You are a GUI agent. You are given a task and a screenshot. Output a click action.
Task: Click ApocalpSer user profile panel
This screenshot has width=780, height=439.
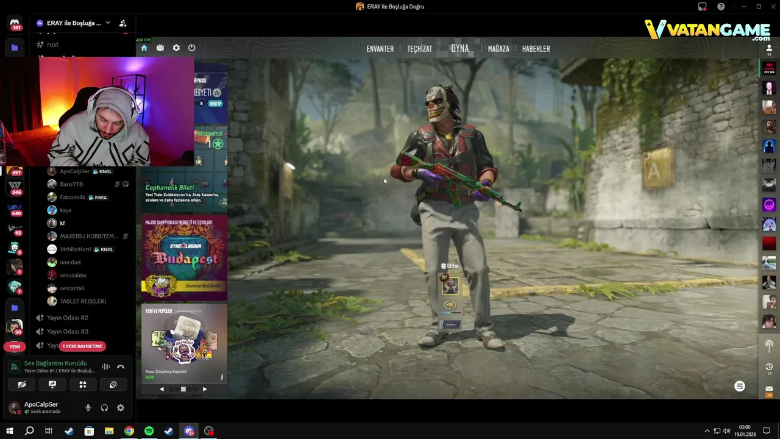pos(41,408)
